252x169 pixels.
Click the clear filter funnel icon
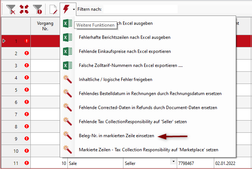tap(11, 9)
